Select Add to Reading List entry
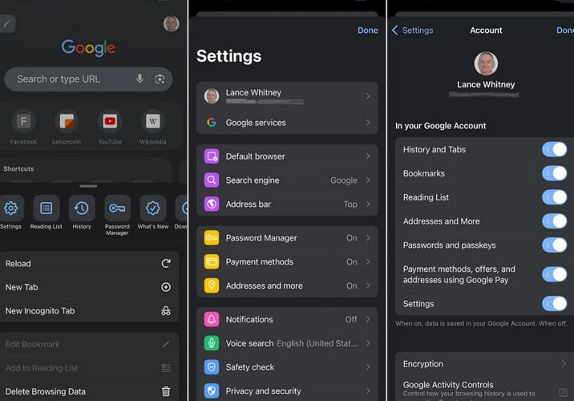This screenshot has width=574, height=401. coord(89,368)
